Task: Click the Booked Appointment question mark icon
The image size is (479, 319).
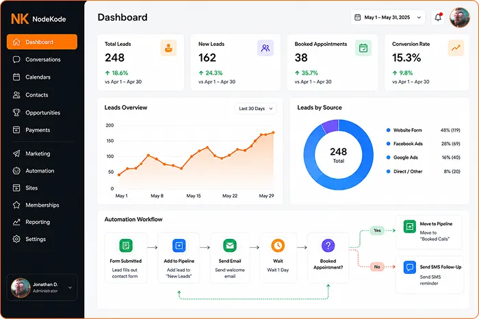Action: click(328, 245)
